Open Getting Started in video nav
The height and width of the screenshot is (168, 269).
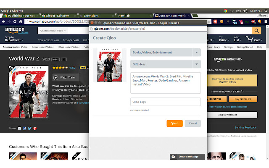[245, 47]
